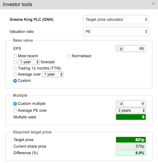This screenshot has height=163, width=158.
Task: Open the Average over year dropdown
Action: 53,75
